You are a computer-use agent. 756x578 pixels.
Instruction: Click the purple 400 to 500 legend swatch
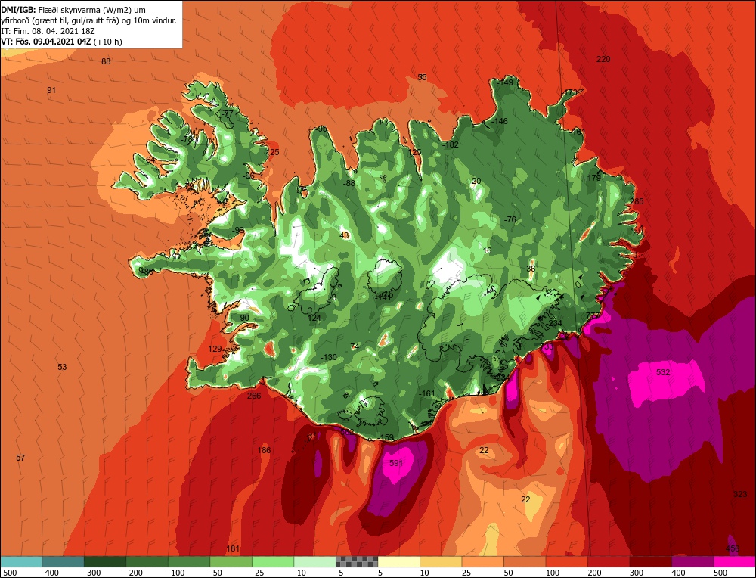692,561
